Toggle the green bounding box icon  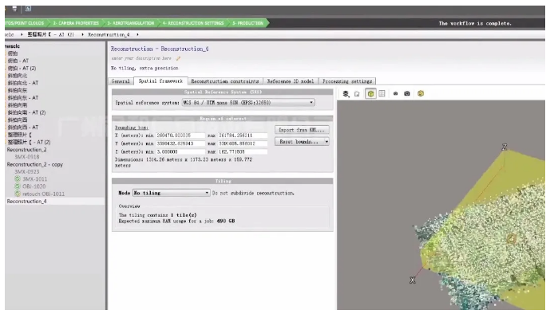tap(370, 93)
